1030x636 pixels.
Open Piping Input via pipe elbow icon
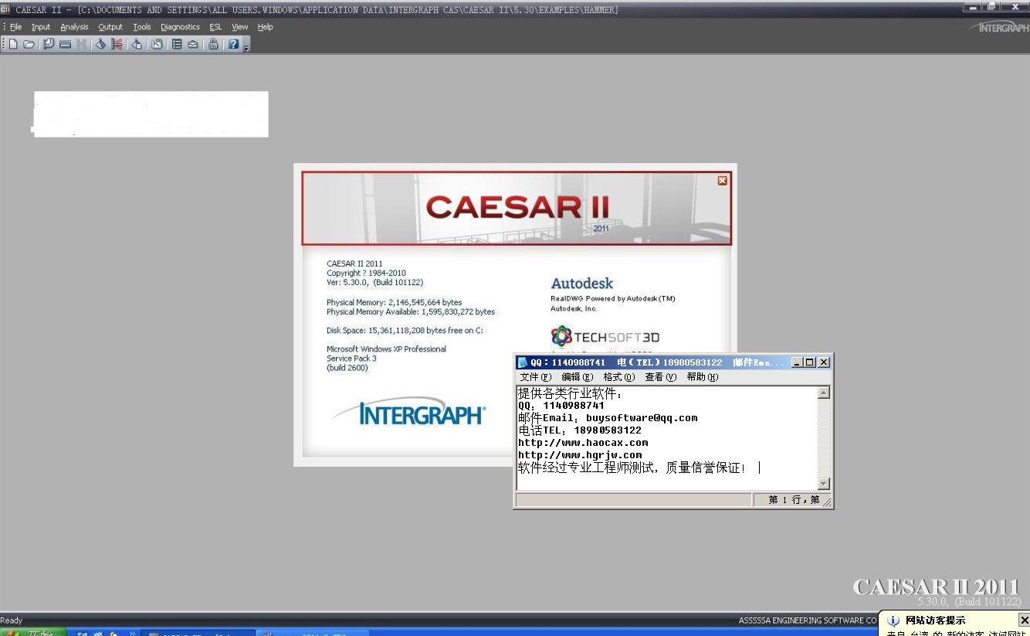coord(49,44)
